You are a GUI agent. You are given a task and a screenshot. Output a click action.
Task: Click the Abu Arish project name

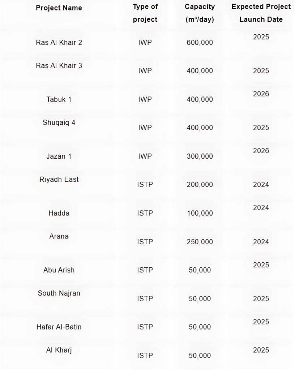point(59,270)
